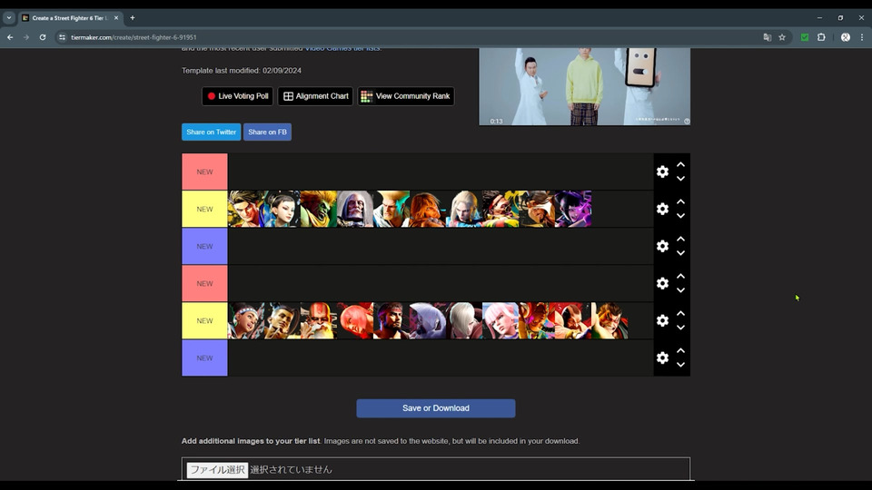The image size is (872, 490).
Task: Click the up chevron of the topmost red tier
Action: (x=680, y=164)
